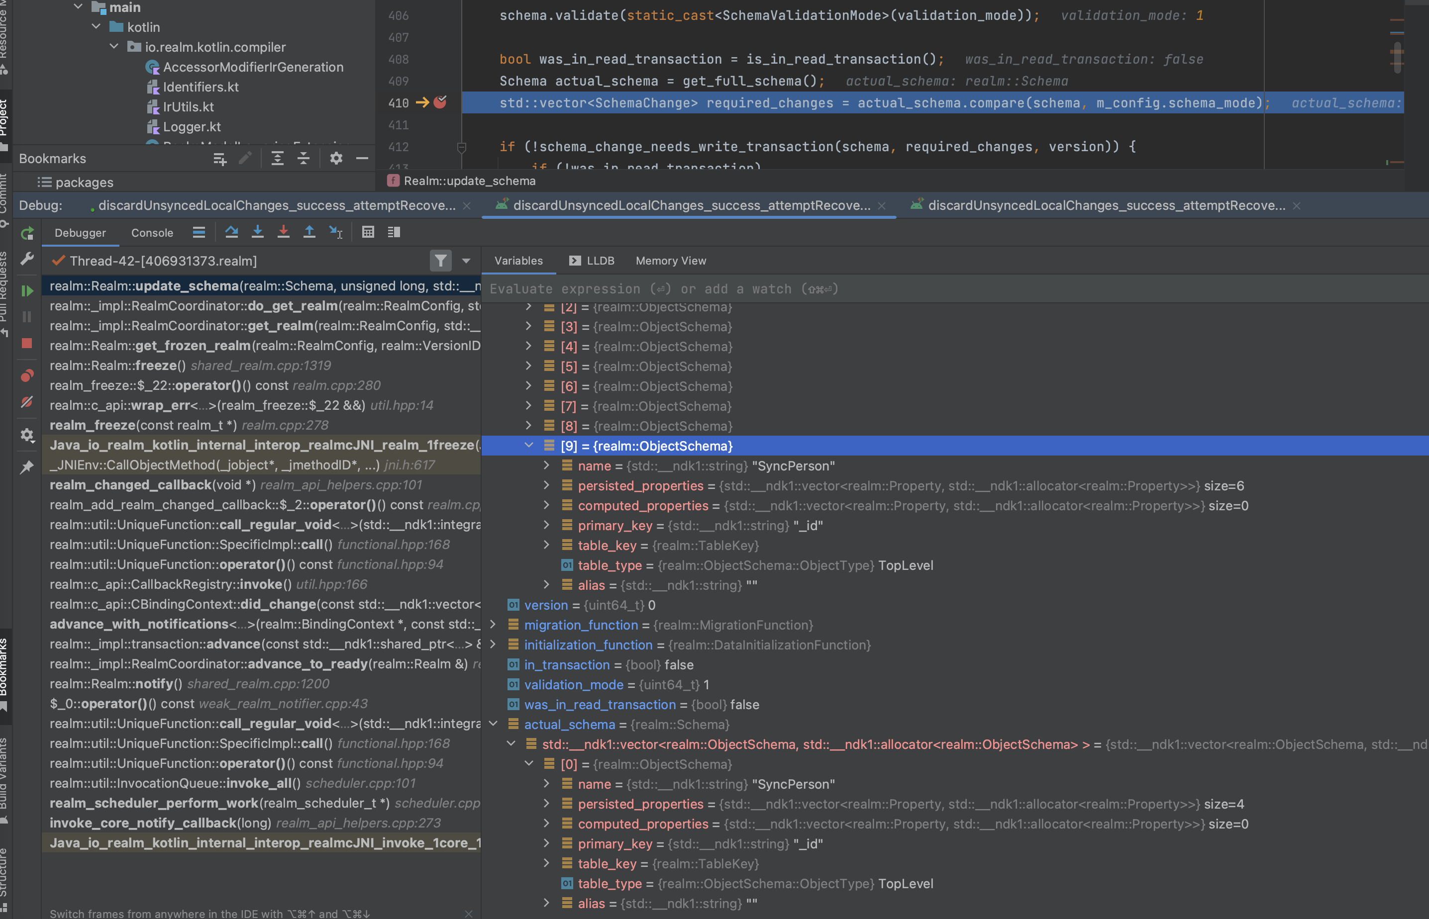
Task: Click the Step Over icon
Action: click(x=231, y=232)
